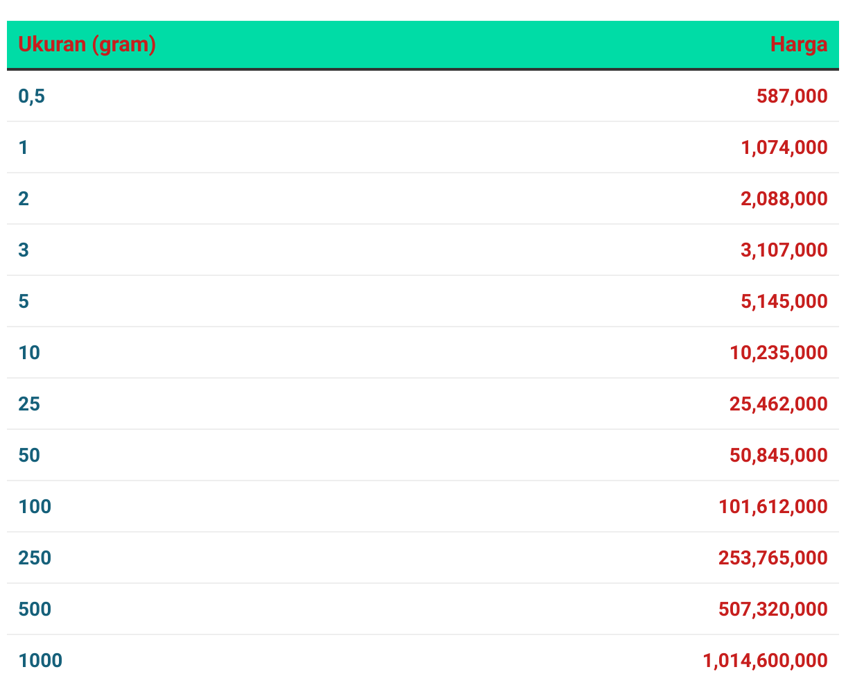
Task: Select the 25 gram size cell
Action: click(x=29, y=404)
